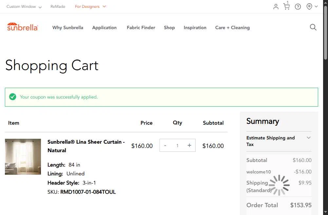This screenshot has height=215, width=328.
Task: Click the Summary Subtotal $160.00 amount
Action: point(302,160)
